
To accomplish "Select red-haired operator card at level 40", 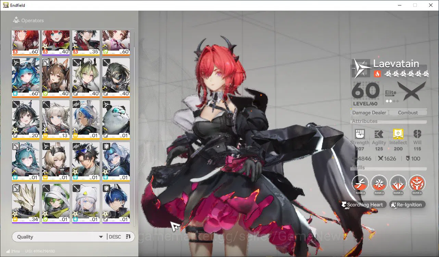I will click(56, 43).
